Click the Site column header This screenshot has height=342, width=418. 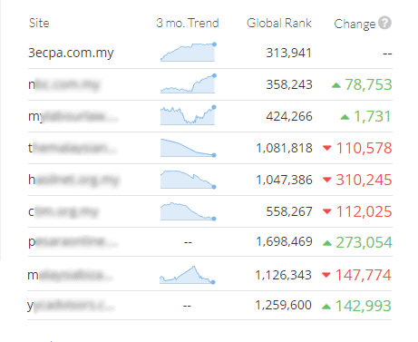[39, 23]
